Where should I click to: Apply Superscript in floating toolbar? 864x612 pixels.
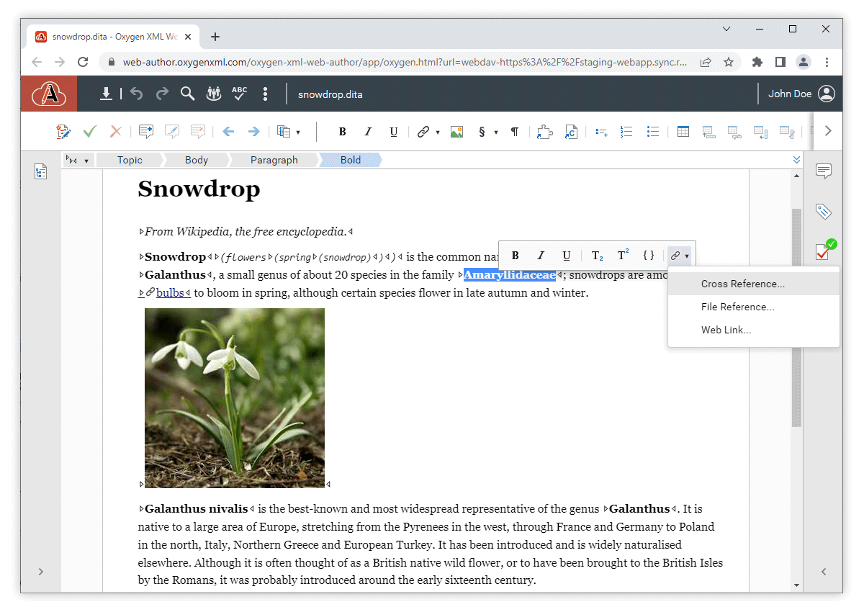tap(623, 256)
